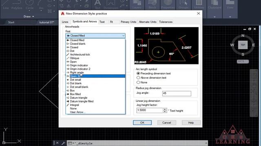
Task: Close the command line with X icon
Action: [x=57, y=143]
